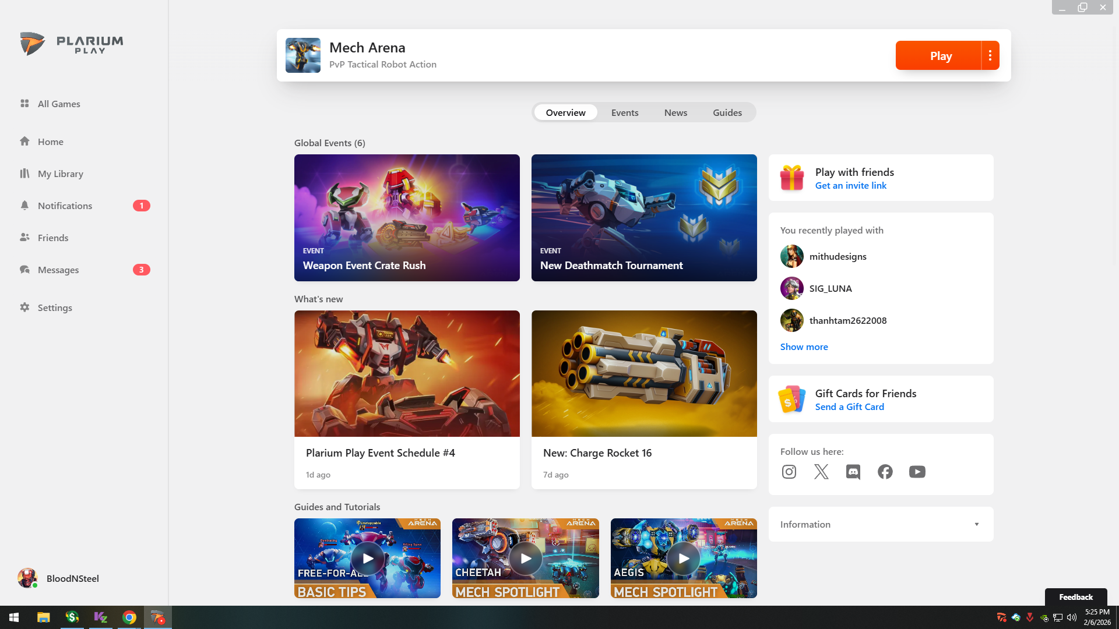The height and width of the screenshot is (629, 1119).
Task: Open the X (Twitter) social icon
Action: pyautogui.click(x=821, y=472)
